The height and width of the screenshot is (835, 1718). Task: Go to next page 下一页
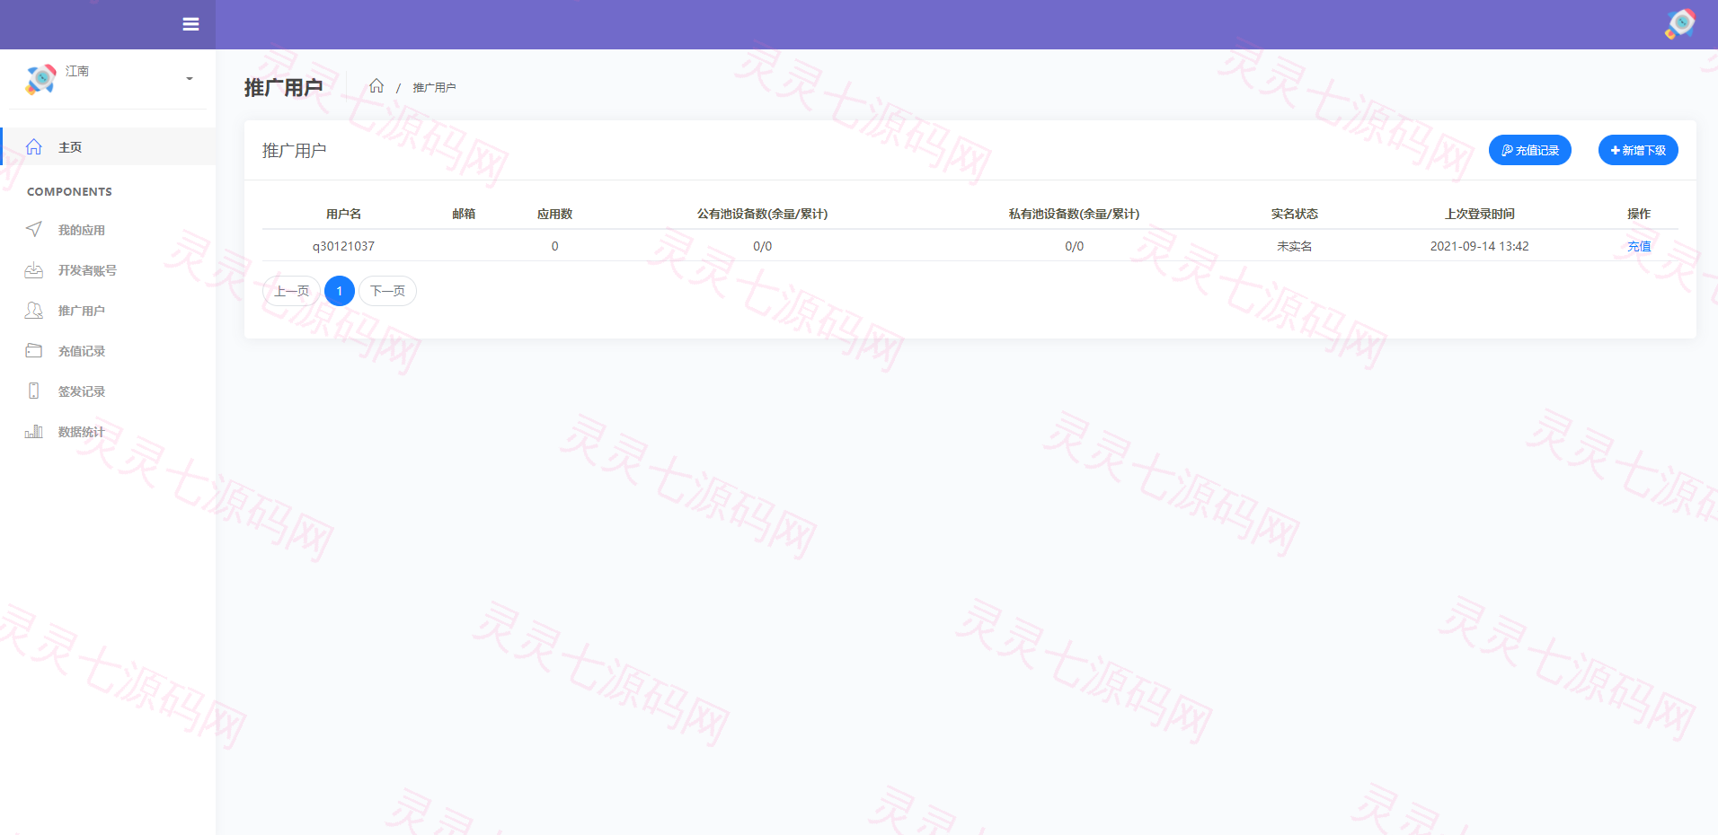tap(387, 291)
